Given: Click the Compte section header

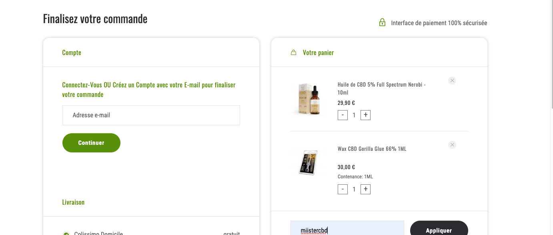Looking at the screenshot, I should point(72,53).
